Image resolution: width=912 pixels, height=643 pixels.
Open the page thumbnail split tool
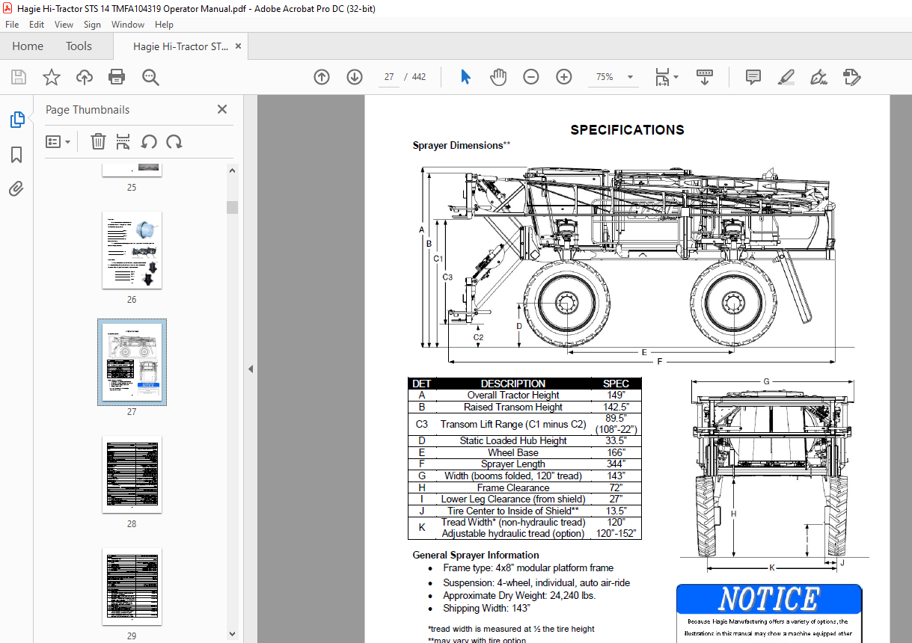(123, 141)
